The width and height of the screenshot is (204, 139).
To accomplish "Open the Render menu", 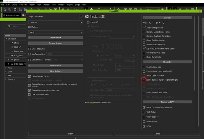I will point(46,5).
